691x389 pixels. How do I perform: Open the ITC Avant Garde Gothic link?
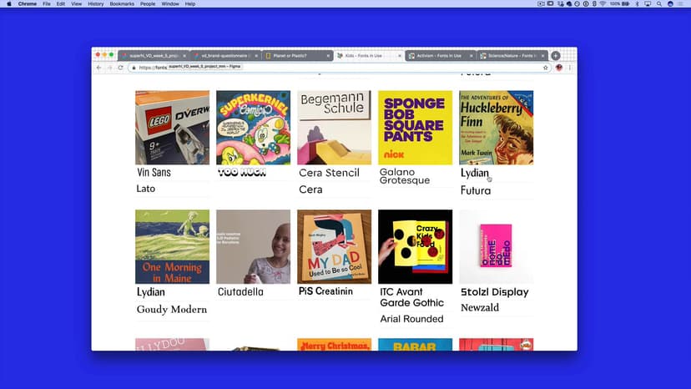[411, 297]
